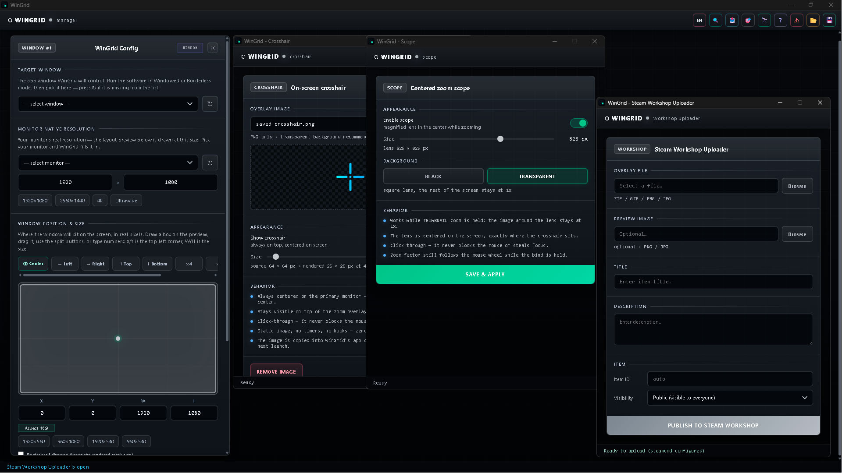This screenshot has height=473, width=842.
Task: Apply the 960×1080 size preset
Action: [x=68, y=441]
